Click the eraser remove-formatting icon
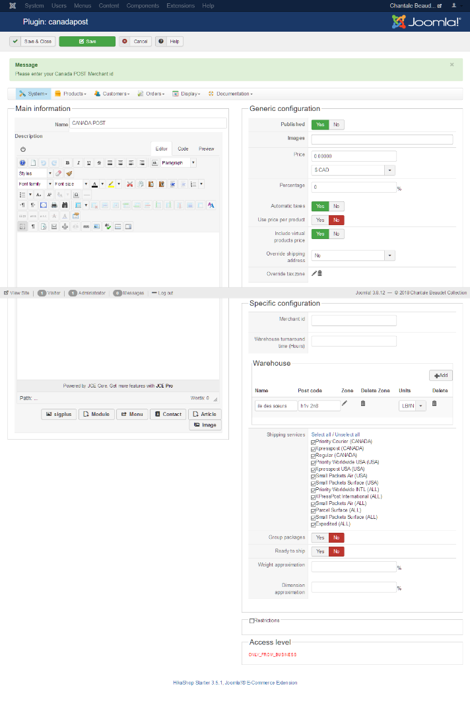Viewport: 470px width, 713px height. click(x=59, y=173)
